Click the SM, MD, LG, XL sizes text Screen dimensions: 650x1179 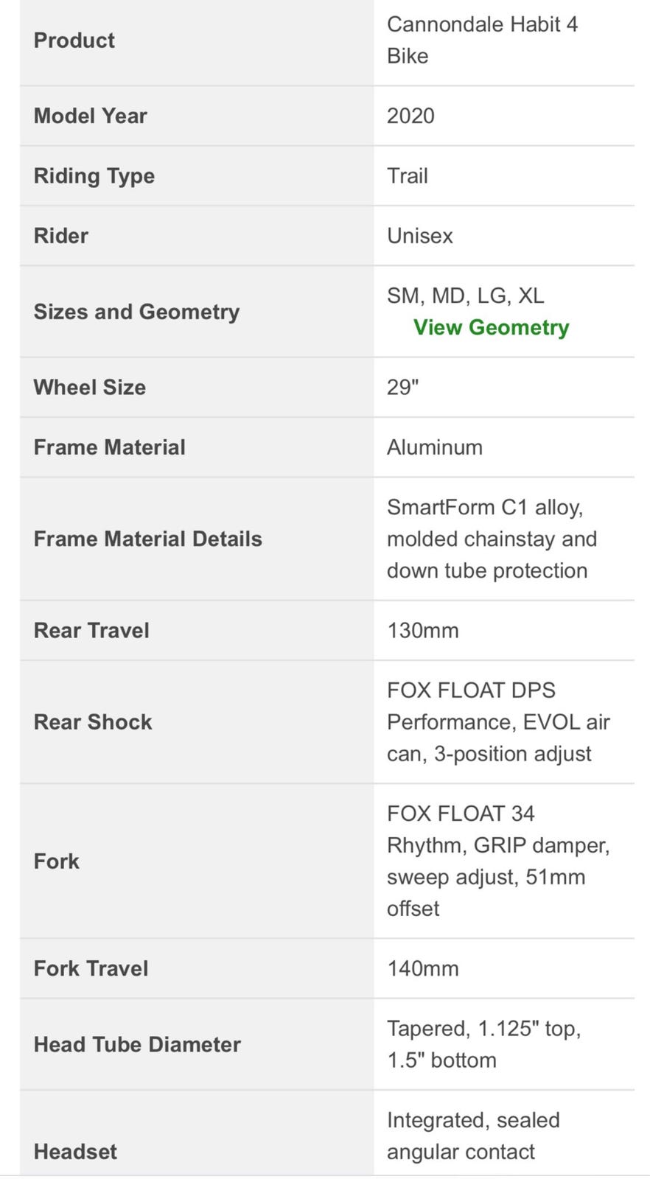click(x=465, y=295)
